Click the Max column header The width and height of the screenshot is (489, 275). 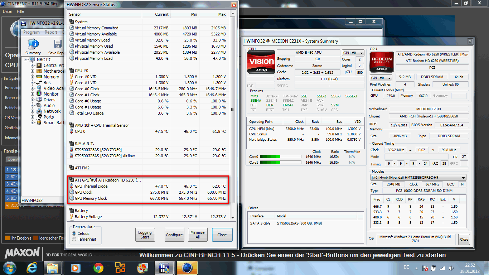pyautogui.click(x=214, y=14)
